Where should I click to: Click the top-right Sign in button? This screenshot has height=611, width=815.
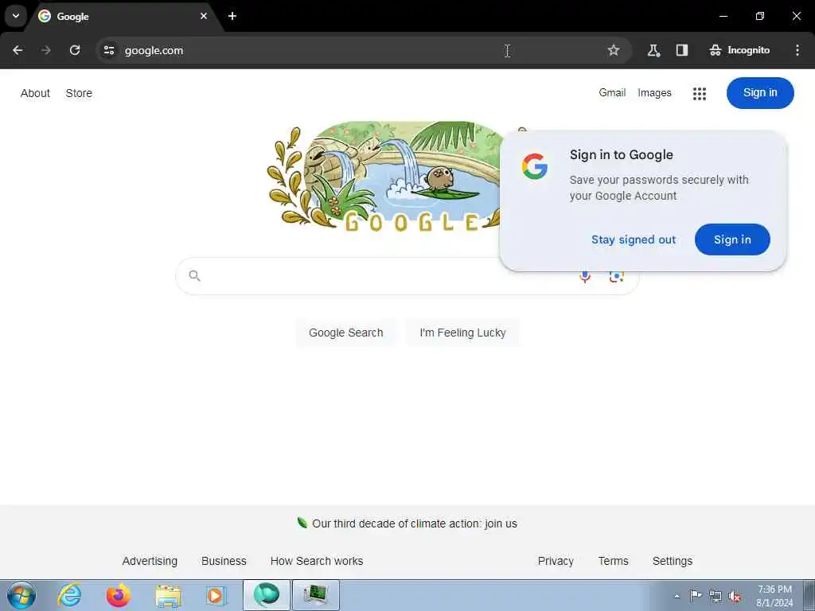760,93
